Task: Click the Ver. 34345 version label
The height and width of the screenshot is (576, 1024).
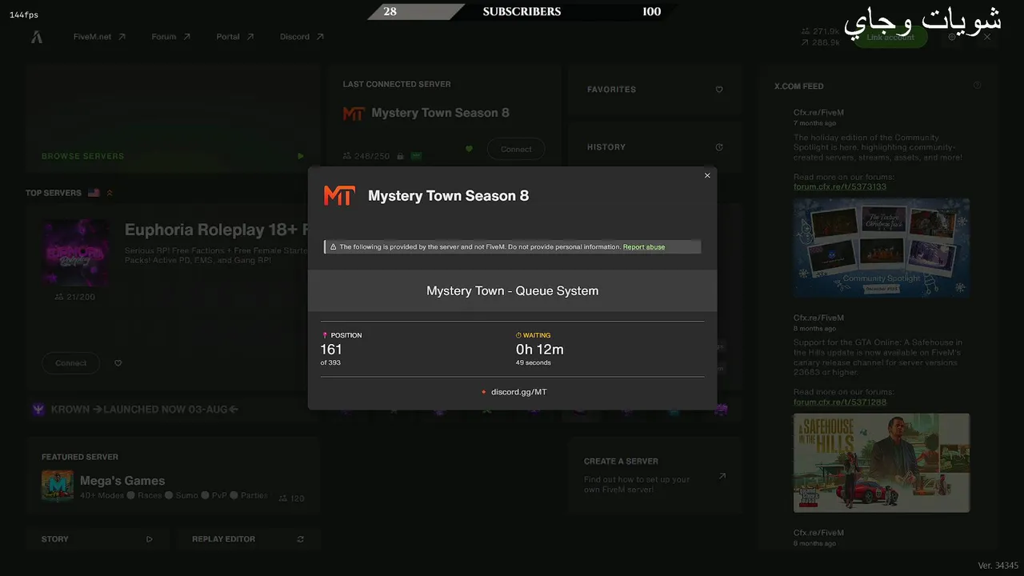Action: (x=998, y=566)
